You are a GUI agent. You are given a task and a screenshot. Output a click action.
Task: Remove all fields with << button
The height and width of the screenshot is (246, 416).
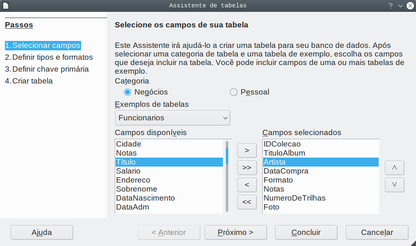pyautogui.click(x=247, y=202)
